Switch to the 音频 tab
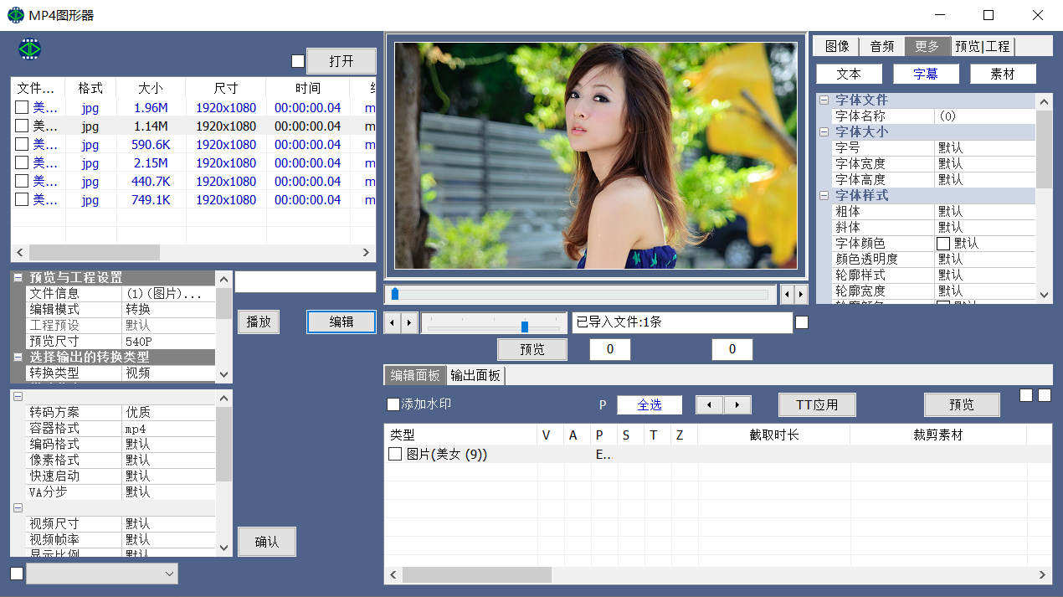 point(882,46)
